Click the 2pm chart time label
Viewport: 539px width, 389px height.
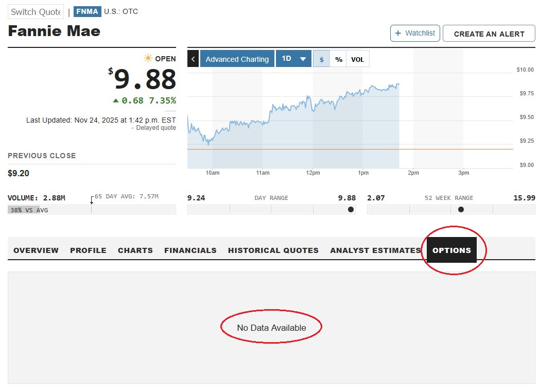click(x=413, y=173)
